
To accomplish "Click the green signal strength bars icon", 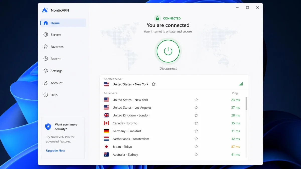I will pyautogui.click(x=241, y=84).
